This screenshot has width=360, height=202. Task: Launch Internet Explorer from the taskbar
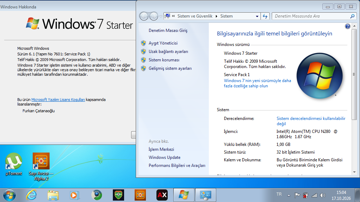31,195
